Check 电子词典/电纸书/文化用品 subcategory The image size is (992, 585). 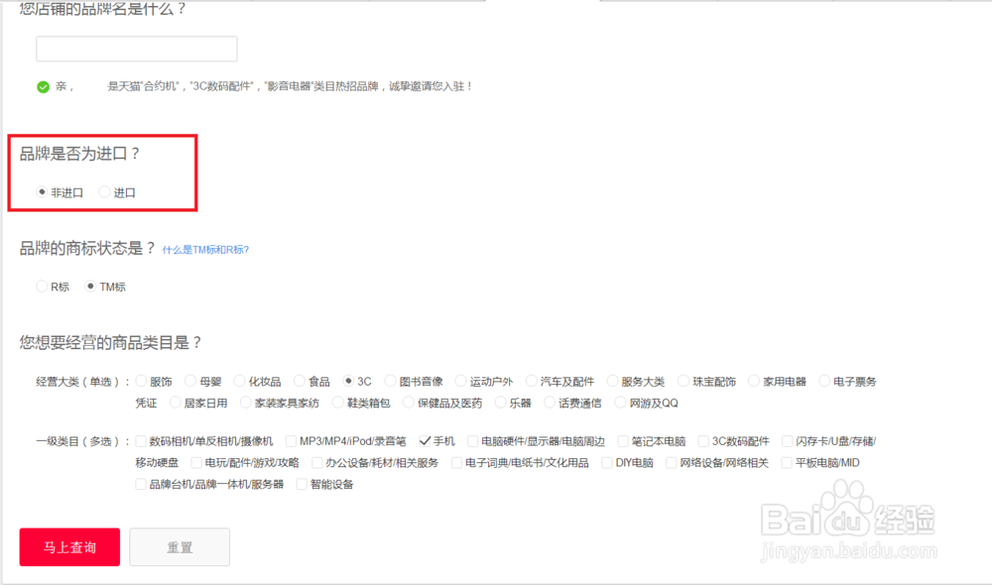456,462
